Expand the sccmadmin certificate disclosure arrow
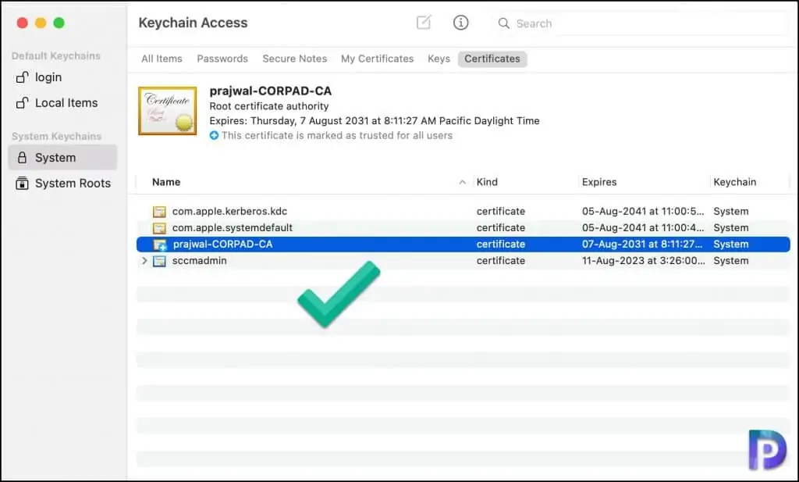The height and width of the screenshot is (482, 799). pos(144,261)
